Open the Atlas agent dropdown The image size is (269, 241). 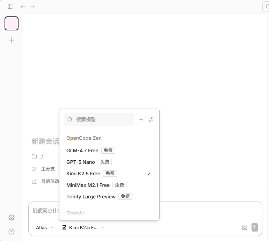(x=44, y=227)
